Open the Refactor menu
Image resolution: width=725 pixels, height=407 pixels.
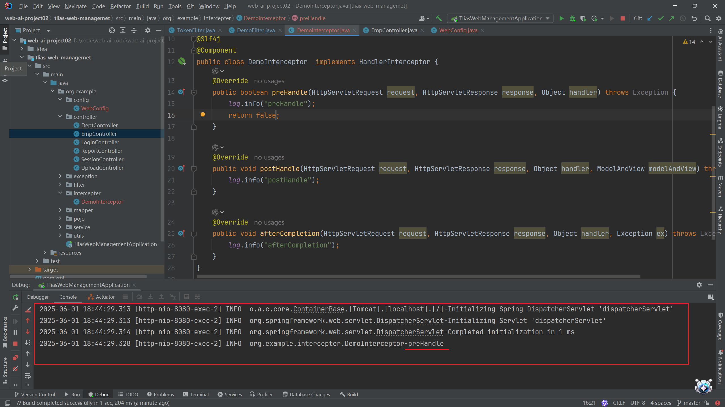click(120, 6)
